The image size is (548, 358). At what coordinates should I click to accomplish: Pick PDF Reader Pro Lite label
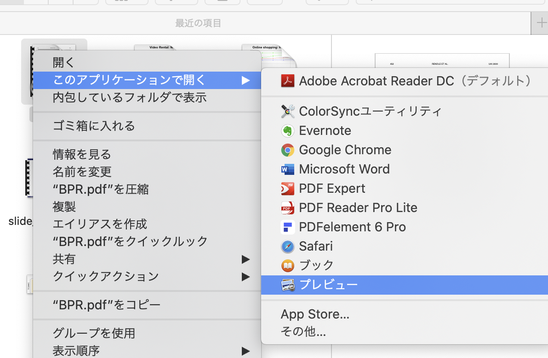coord(358,208)
